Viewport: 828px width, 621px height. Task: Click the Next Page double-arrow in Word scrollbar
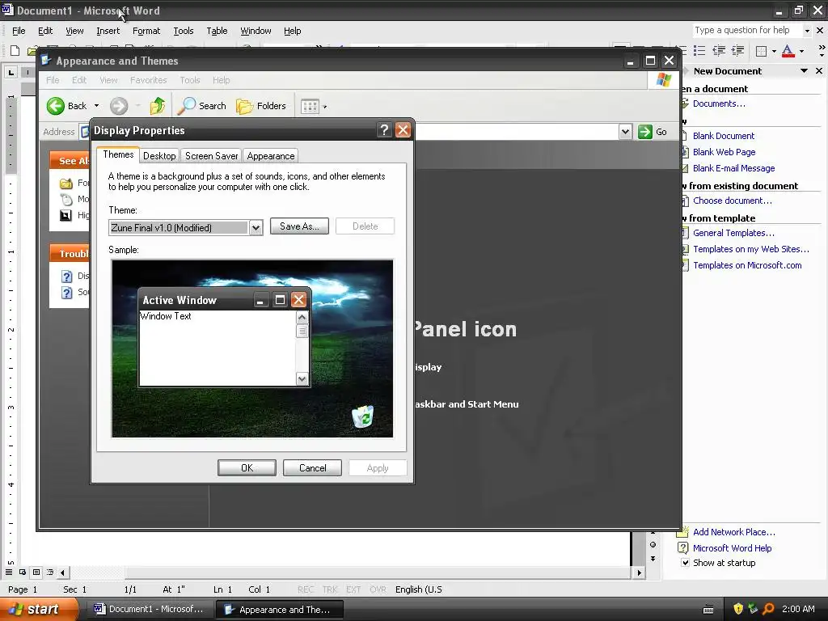point(653,558)
